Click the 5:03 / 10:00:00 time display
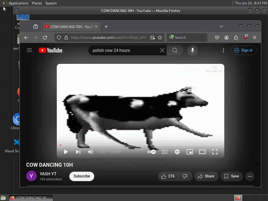 [110, 152]
